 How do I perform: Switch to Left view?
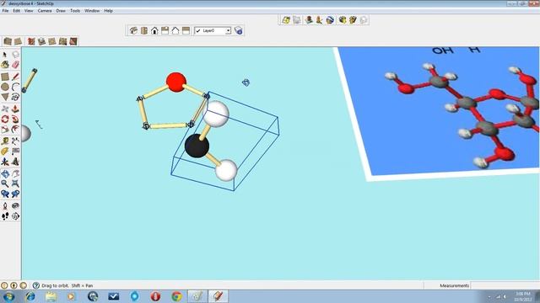186,30
